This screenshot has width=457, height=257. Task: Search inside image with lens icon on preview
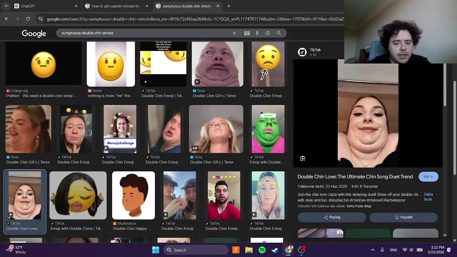[x=302, y=158]
